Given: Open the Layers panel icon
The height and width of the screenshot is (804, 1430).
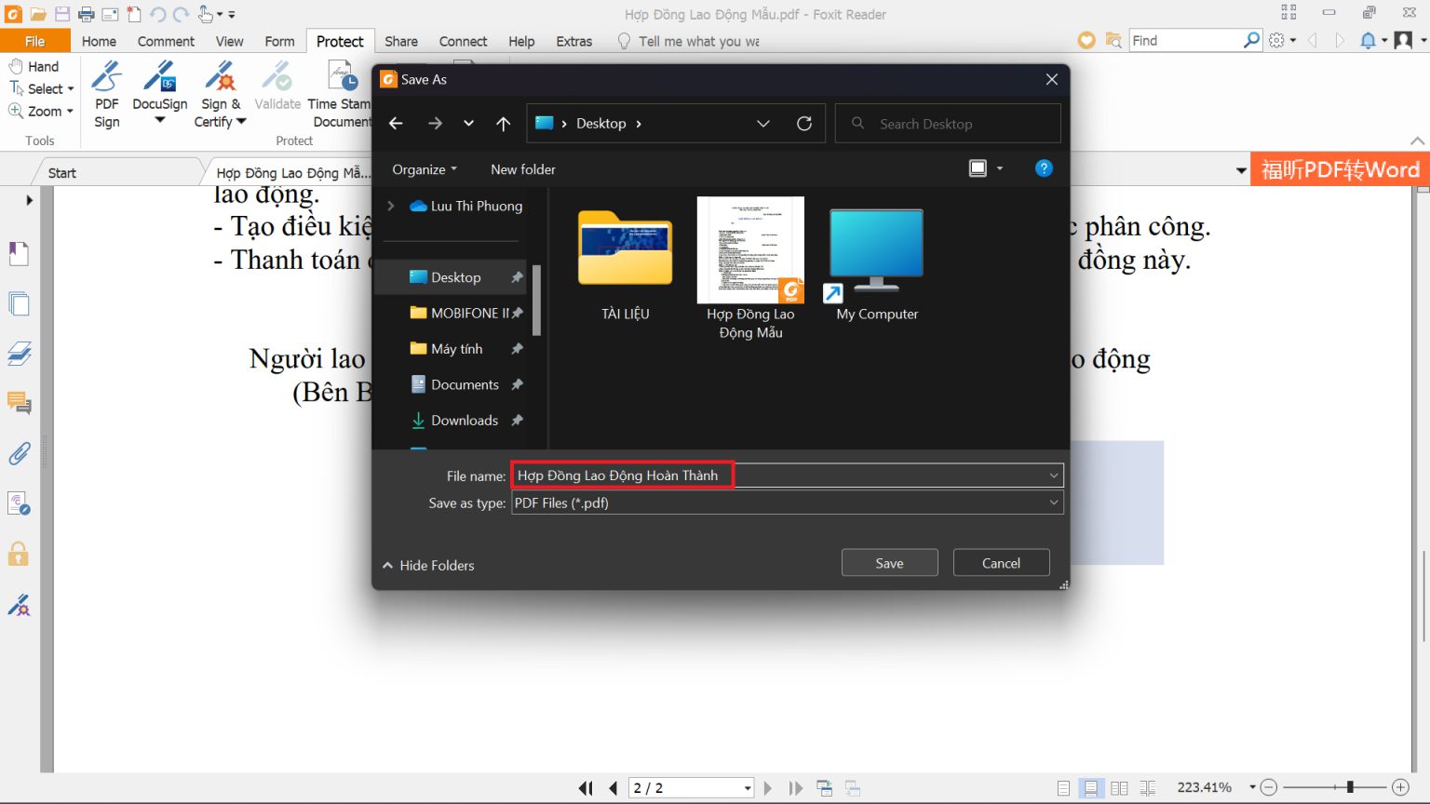Looking at the screenshot, I should point(20,354).
